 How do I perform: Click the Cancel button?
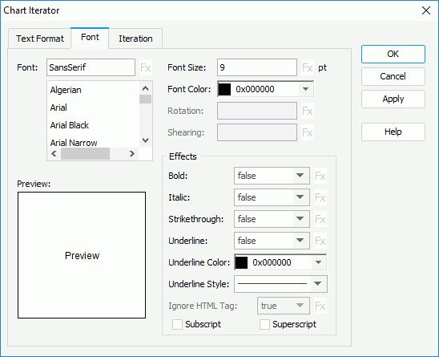click(393, 76)
